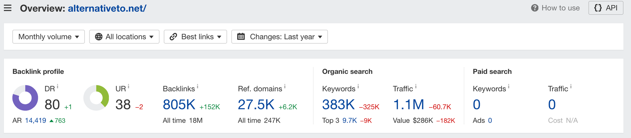Open the Changes: Last year dropdown
The height and width of the screenshot is (138, 631).
[x=280, y=37]
